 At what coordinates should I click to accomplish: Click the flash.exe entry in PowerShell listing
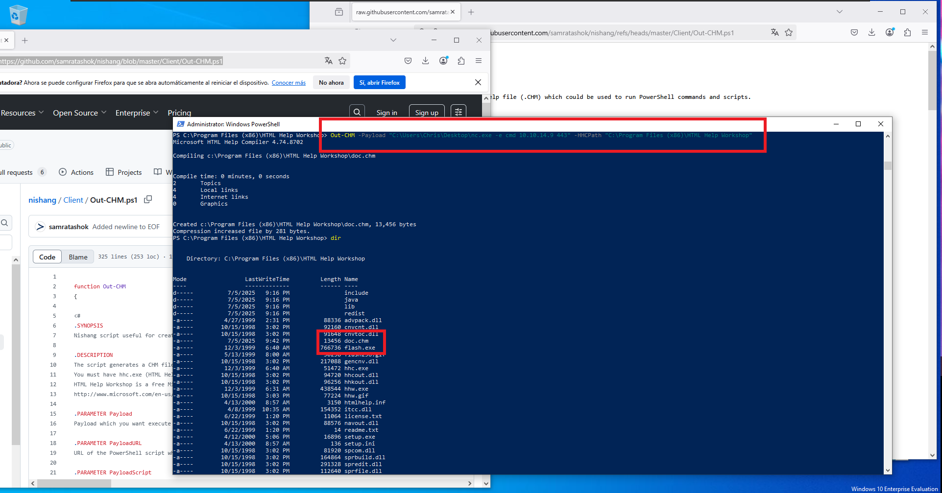coord(360,348)
